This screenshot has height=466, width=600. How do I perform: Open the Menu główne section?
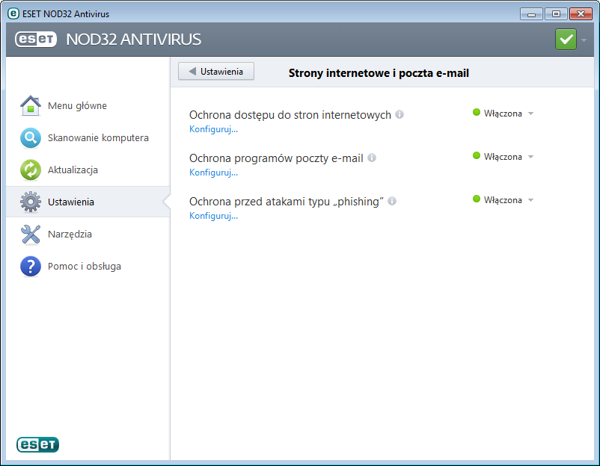[x=88, y=105]
